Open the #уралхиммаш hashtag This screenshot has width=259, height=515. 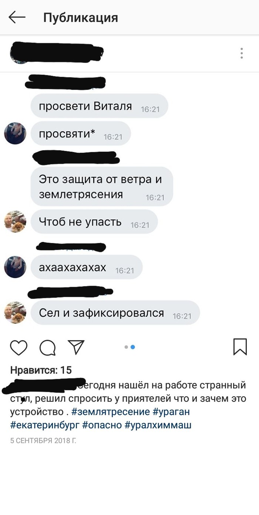158,425
